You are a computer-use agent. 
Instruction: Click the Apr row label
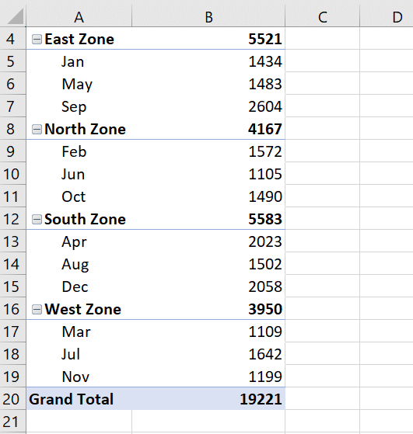tap(74, 242)
